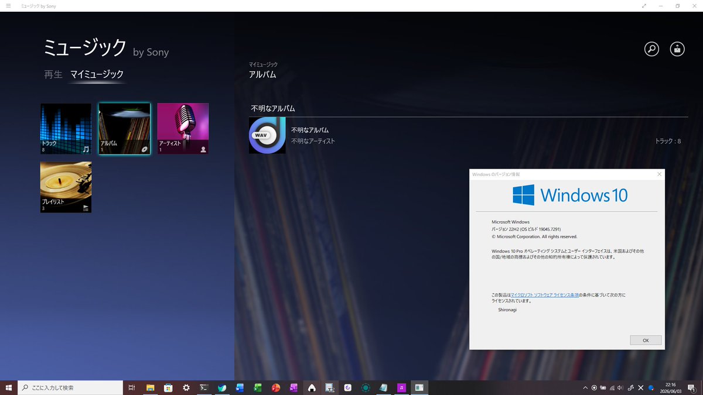Select the アルバム tile

tap(124, 129)
